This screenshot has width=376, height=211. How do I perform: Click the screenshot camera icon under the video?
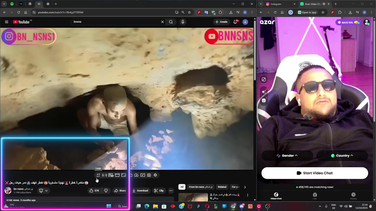tap(149, 175)
